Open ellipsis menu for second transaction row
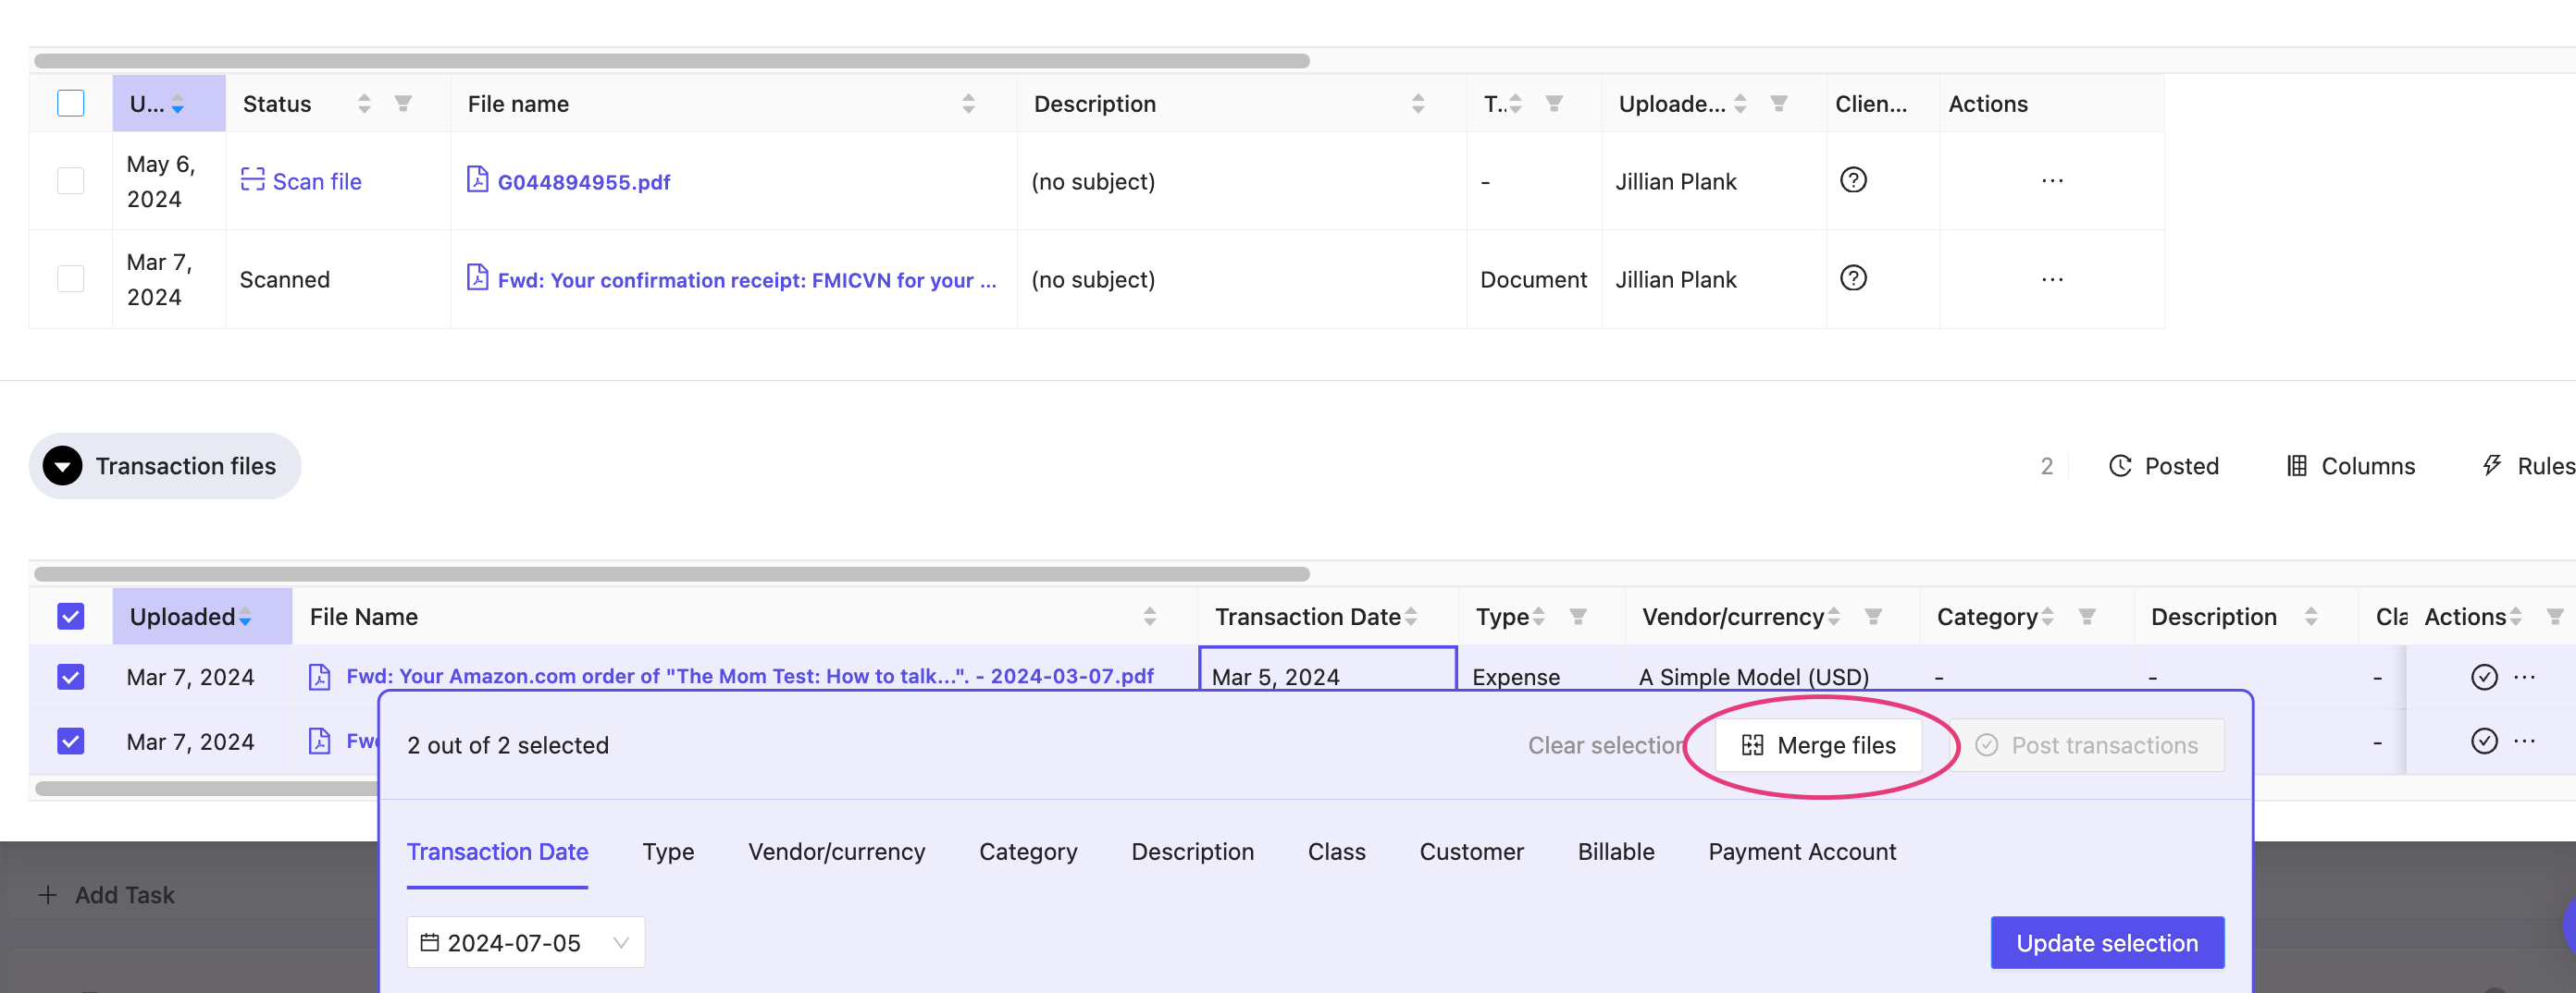 2525,741
